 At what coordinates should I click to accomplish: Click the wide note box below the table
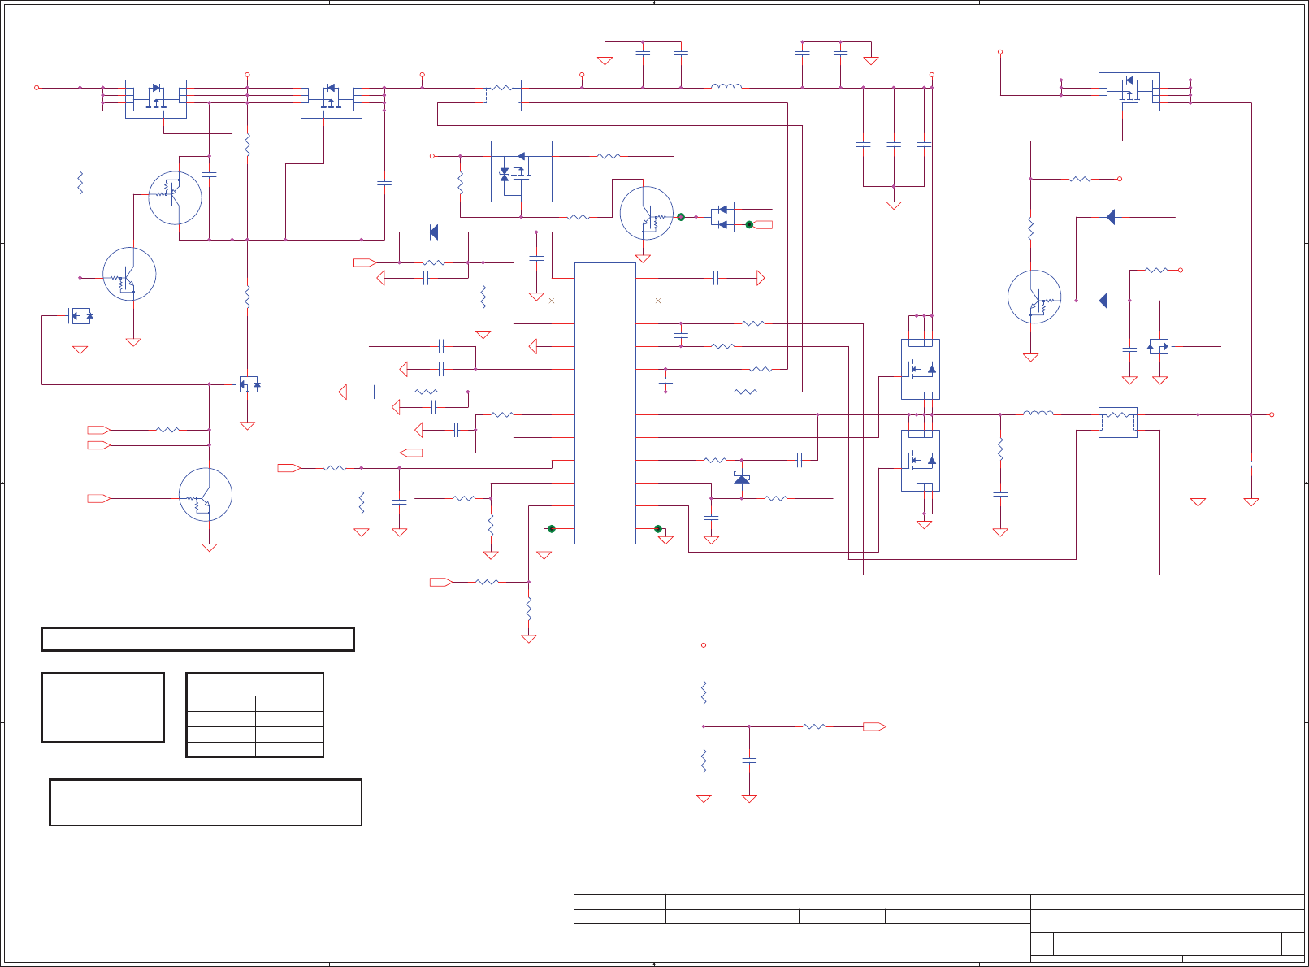click(206, 802)
